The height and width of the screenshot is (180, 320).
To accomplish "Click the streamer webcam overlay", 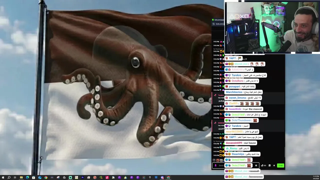I will pyautogui.click(x=272, y=27).
